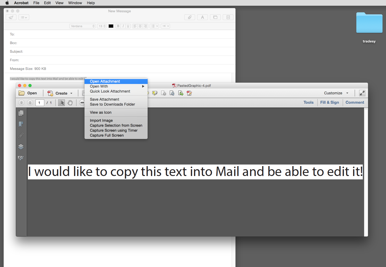
Task: Open the Comment pane
Action: coord(355,102)
